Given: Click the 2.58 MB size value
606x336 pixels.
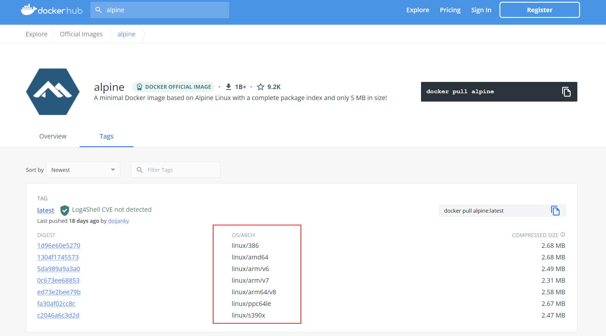Looking at the screenshot, I should click(553, 292).
